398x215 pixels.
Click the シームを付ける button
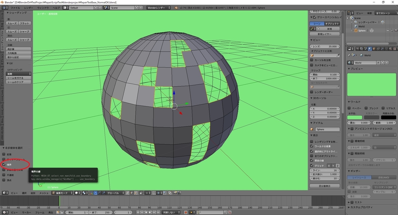click(19, 78)
